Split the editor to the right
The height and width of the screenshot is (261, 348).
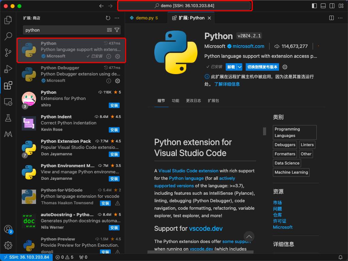point(331,18)
